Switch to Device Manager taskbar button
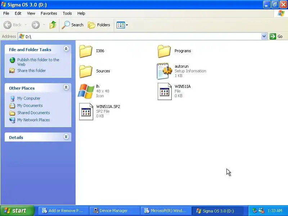Screen dimensions: 288x216 point(114,211)
